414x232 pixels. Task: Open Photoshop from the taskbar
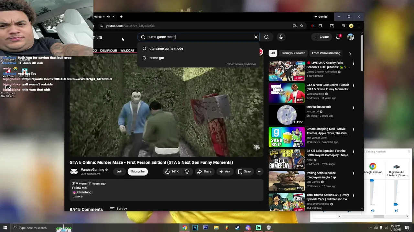(x=205, y=228)
